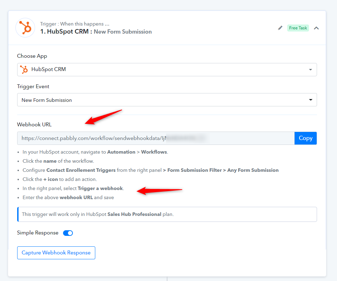The image size is (337, 281).
Task: Open the Choose App dropdown showing HubSpot CRM
Action: [167, 70]
